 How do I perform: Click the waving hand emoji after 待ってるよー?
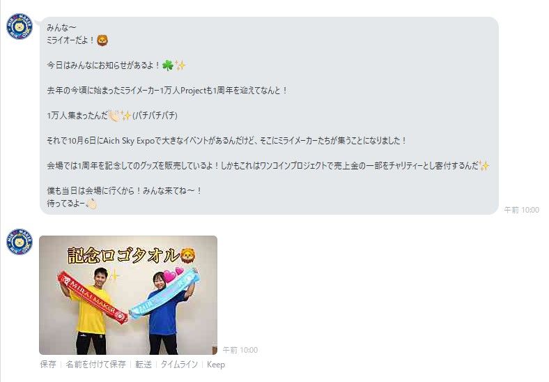point(91,204)
